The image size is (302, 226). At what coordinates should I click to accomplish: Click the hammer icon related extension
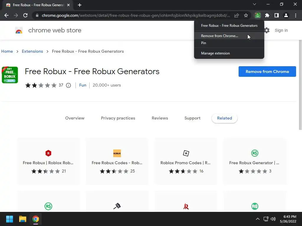click(x=117, y=206)
